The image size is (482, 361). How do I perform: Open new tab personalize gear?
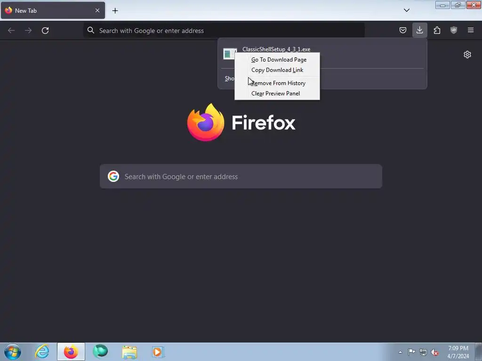coord(467,55)
